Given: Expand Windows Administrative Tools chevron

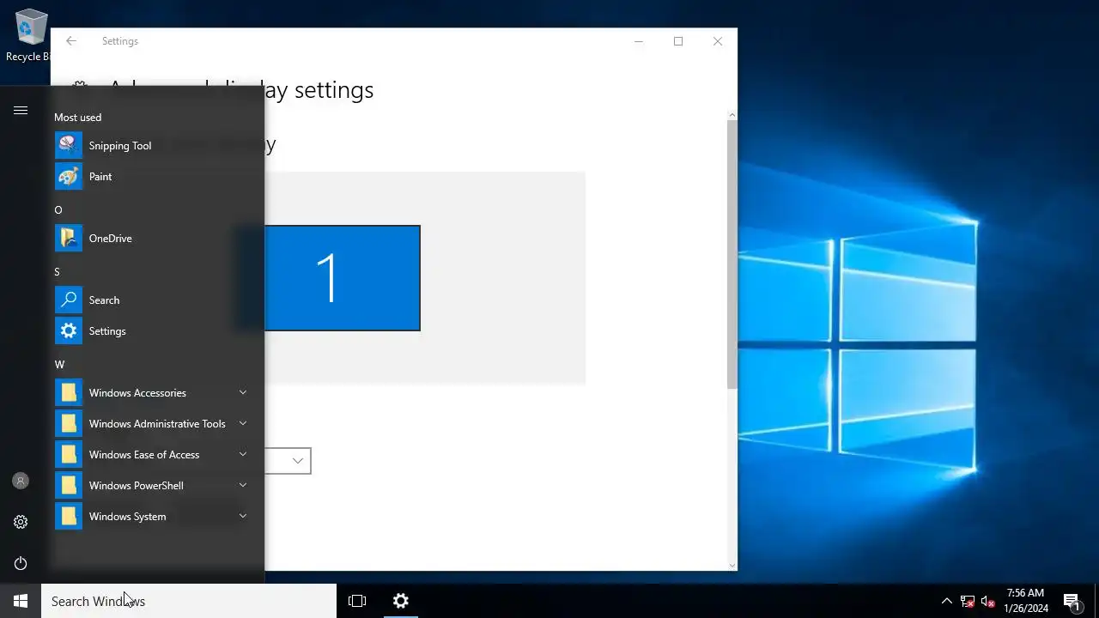Looking at the screenshot, I should click(243, 424).
